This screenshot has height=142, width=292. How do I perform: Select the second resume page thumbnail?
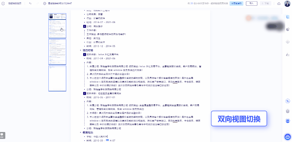[57, 52]
